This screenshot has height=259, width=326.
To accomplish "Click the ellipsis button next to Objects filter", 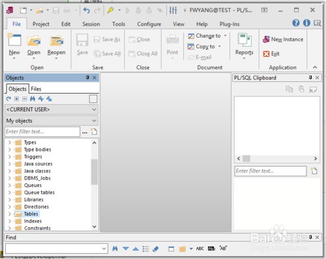I will [85, 132].
